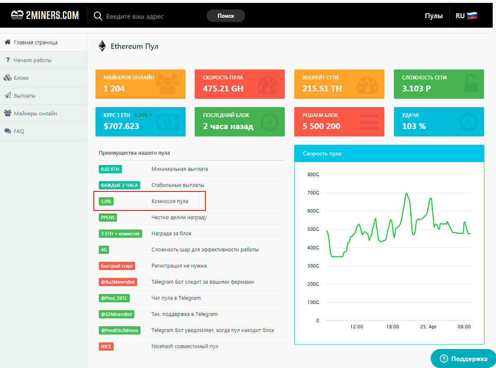
Task: Click the Курс 1 ETH price card
Action: pos(140,122)
